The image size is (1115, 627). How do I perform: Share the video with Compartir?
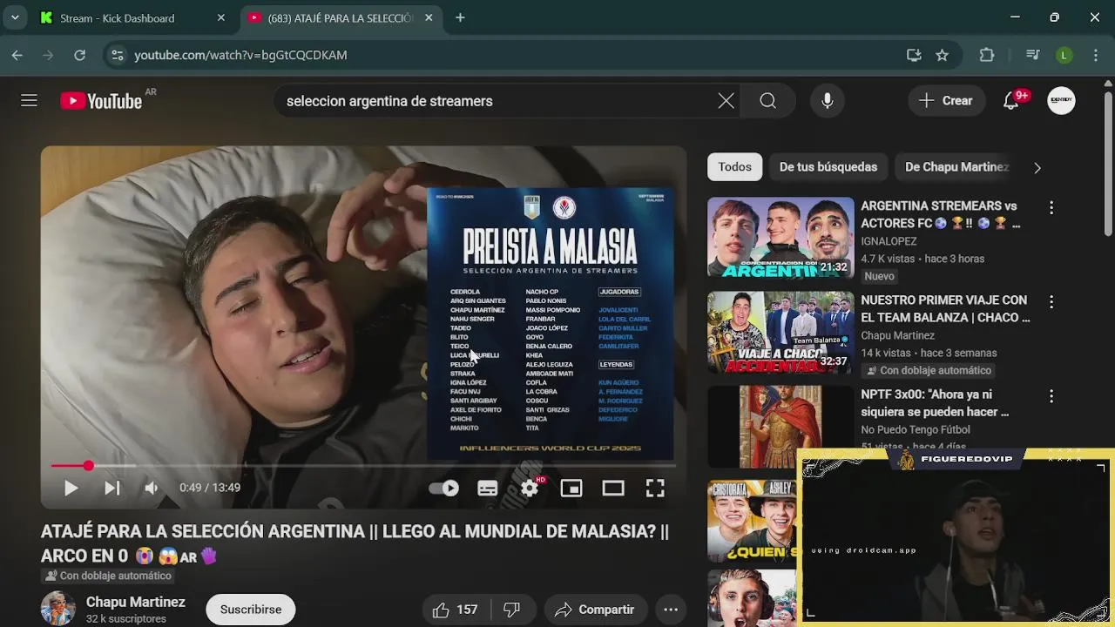tap(595, 610)
